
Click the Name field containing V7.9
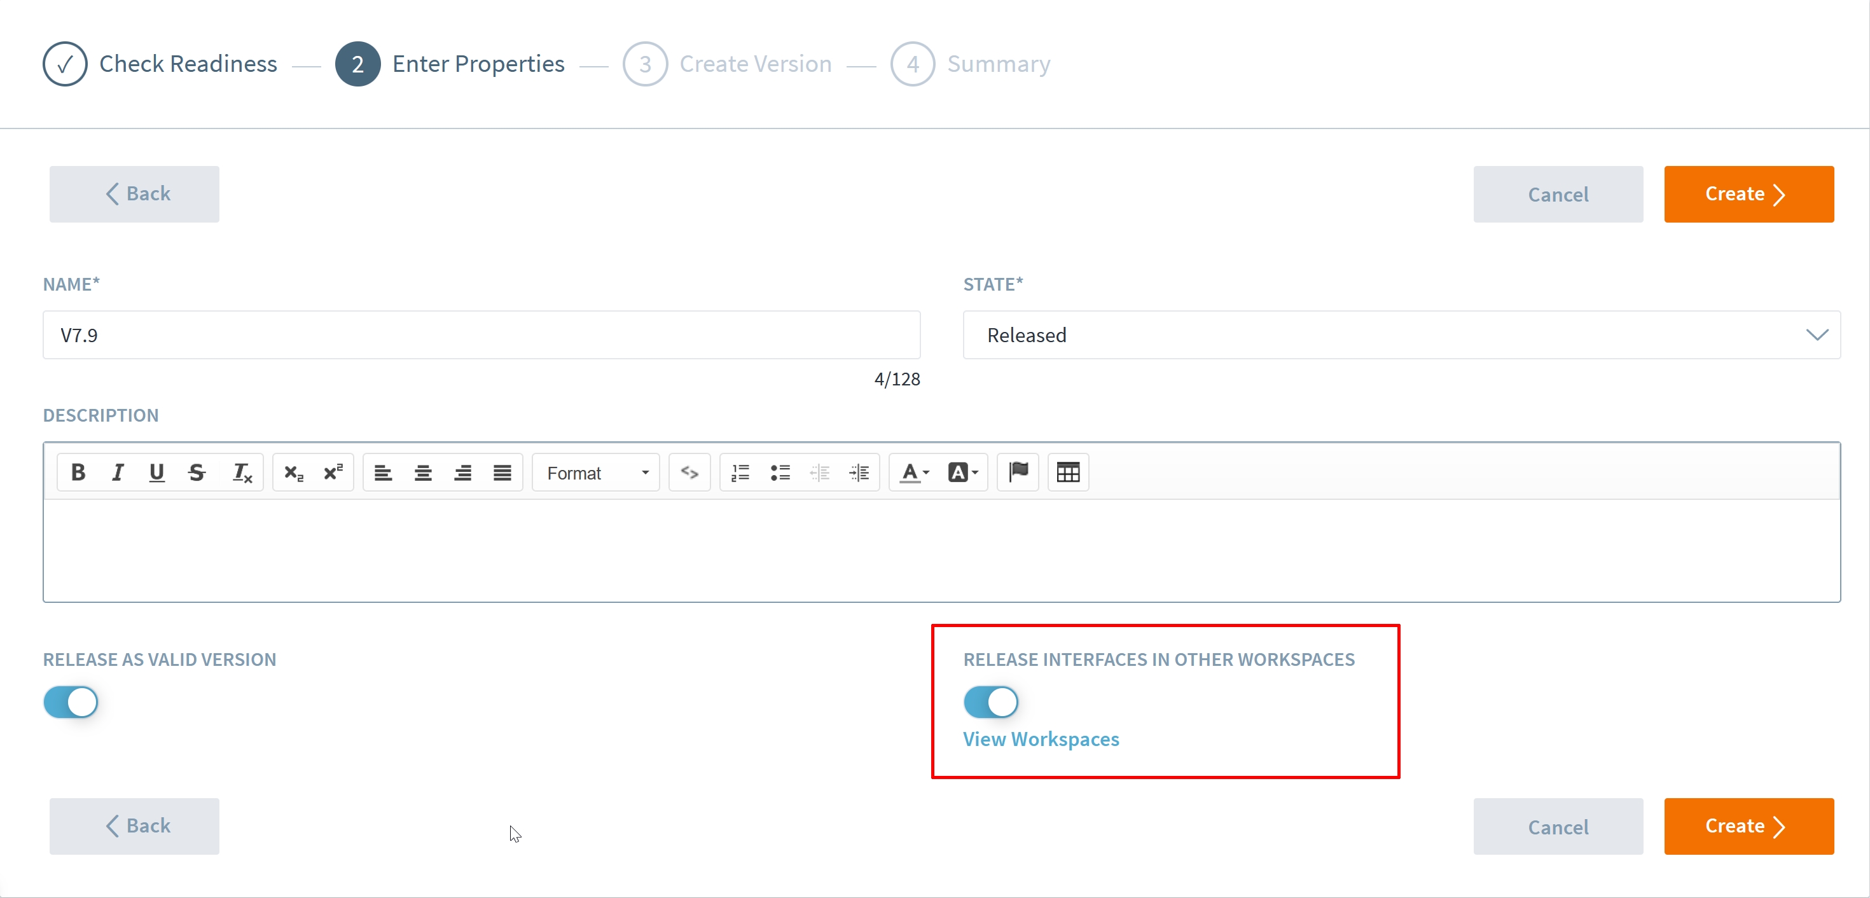click(x=481, y=335)
